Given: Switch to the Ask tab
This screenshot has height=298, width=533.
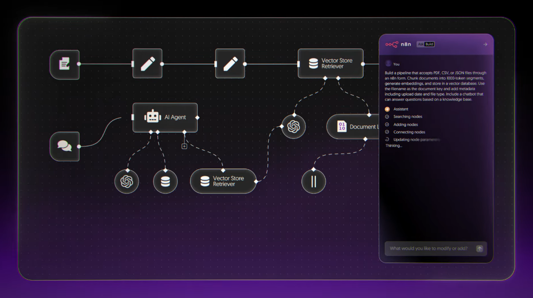Looking at the screenshot, I should pos(420,44).
